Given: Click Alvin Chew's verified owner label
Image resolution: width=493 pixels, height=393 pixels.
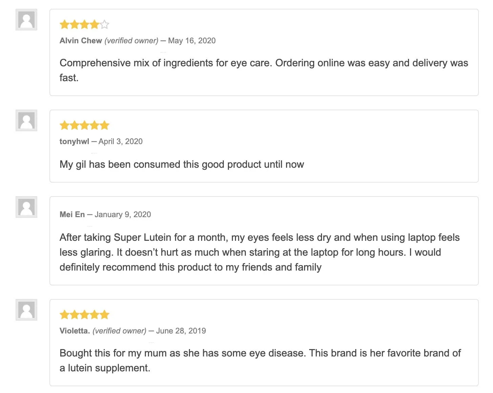Looking at the screenshot, I should (x=131, y=41).
